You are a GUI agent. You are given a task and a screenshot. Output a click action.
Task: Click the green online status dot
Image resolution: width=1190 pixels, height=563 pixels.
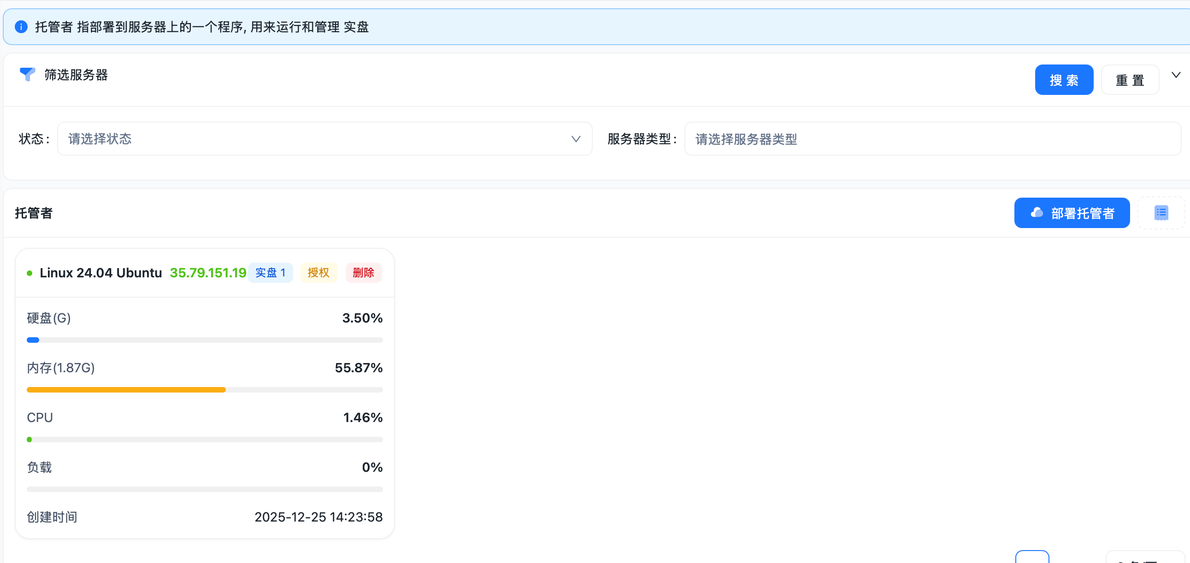(29, 273)
